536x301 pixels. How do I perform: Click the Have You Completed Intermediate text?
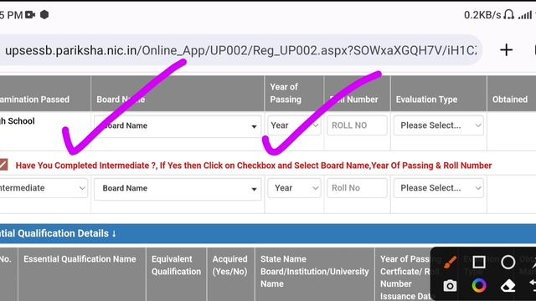pyautogui.click(x=254, y=166)
